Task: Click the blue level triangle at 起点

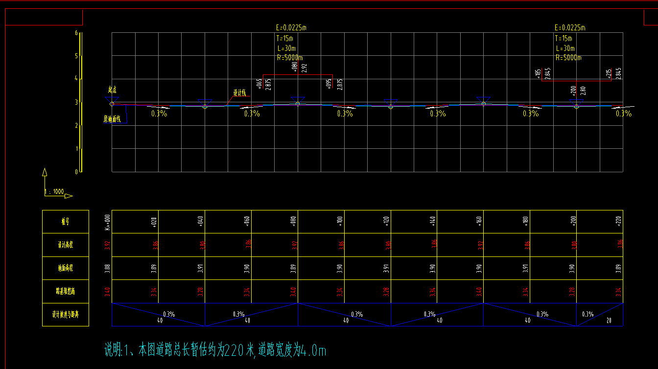Action: coord(112,100)
